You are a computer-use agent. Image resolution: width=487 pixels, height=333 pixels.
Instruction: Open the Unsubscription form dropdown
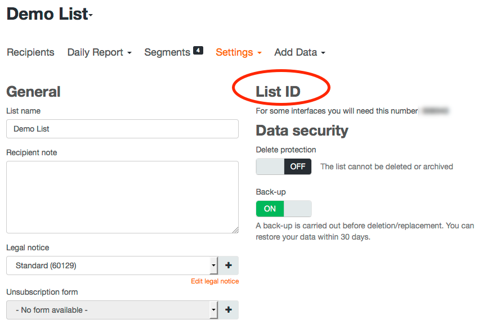coord(111,310)
